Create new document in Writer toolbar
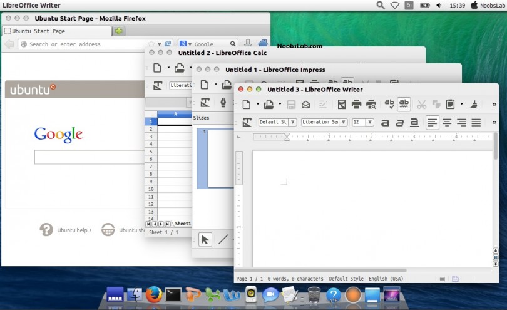Viewport: 507px width, 310px height. click(247, 105)
